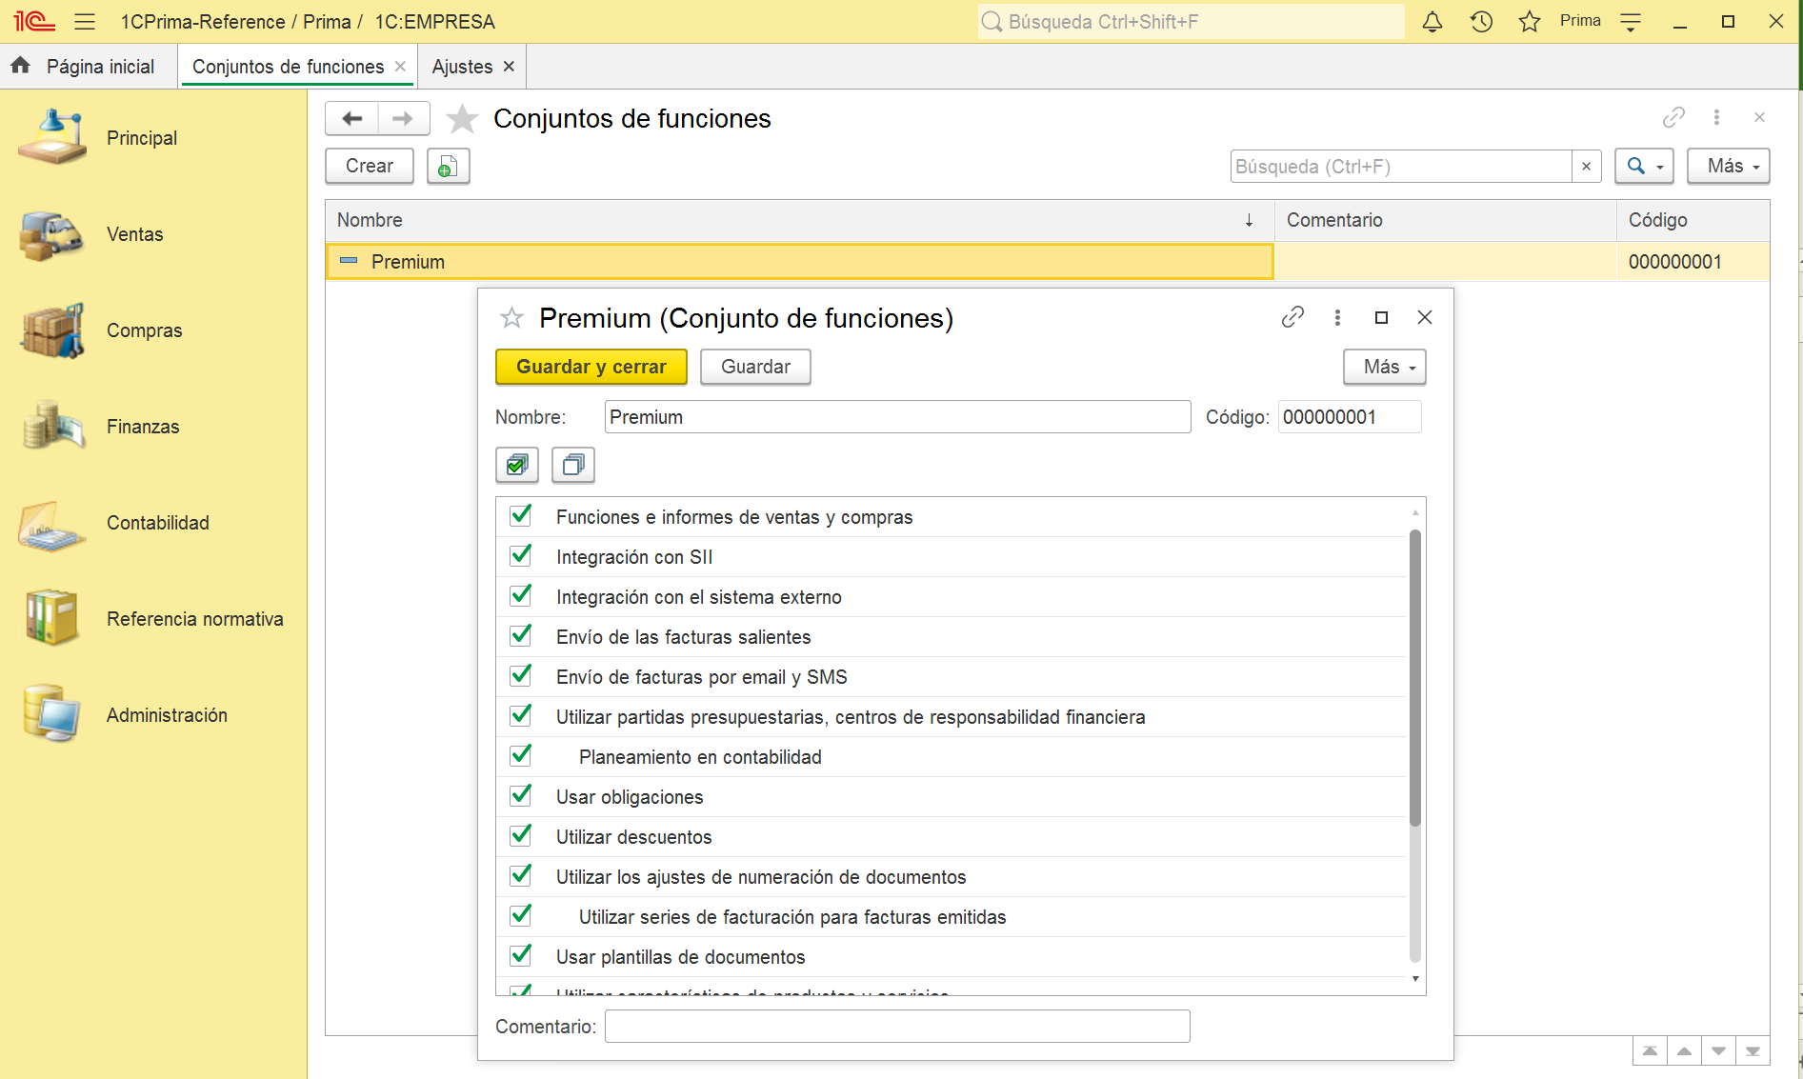Image resolution: width=1803 pixels, height=1079 pixels.
Task: Click the check all items icon
Action: click(x=517, y=465)
